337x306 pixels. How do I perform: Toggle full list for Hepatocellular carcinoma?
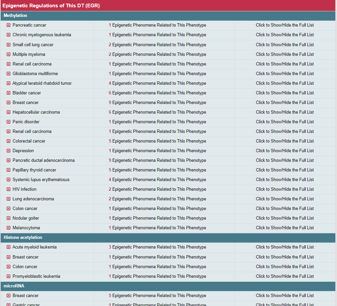pos(285,112)
